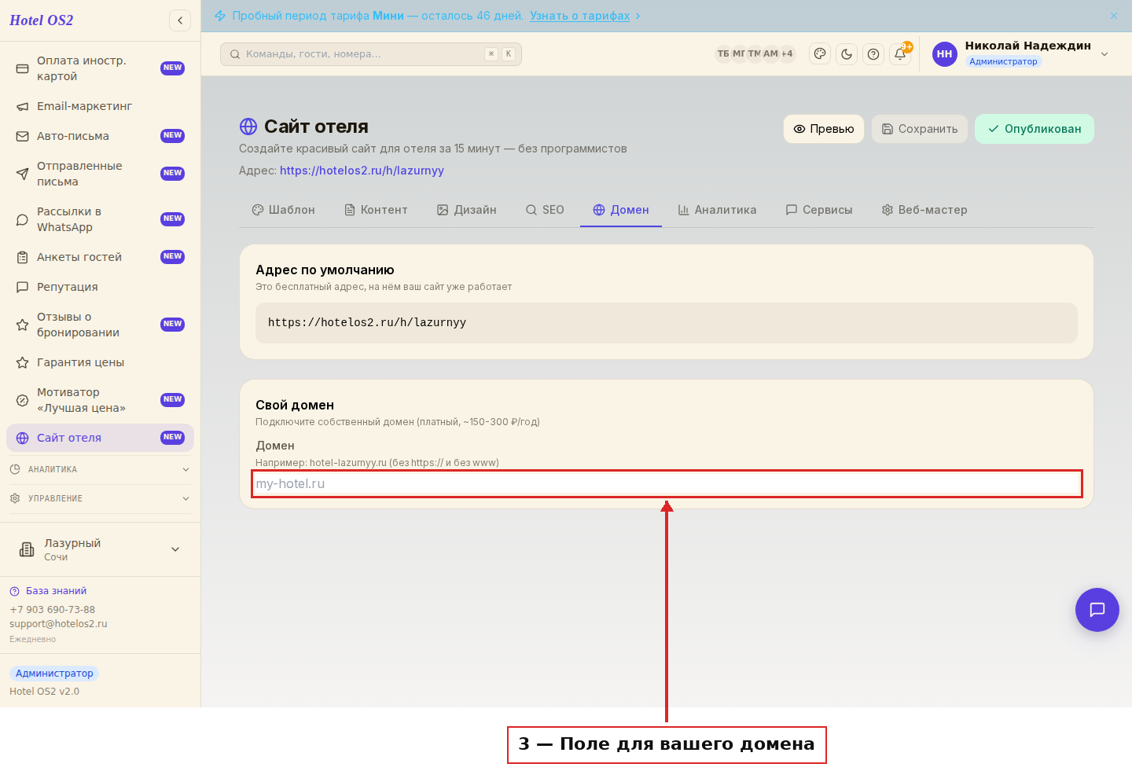Open Email-маркетинг in the sidebar
Image resolution: width=1132 pixels, height=782 pixels.
100,106
